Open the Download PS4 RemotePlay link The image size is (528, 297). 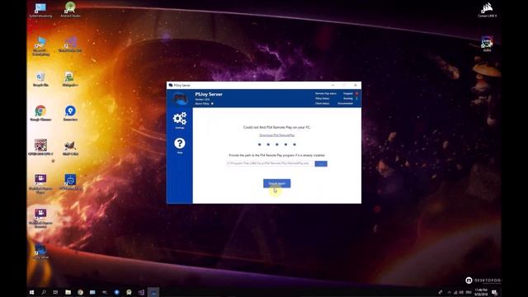(x=277, y=135)
